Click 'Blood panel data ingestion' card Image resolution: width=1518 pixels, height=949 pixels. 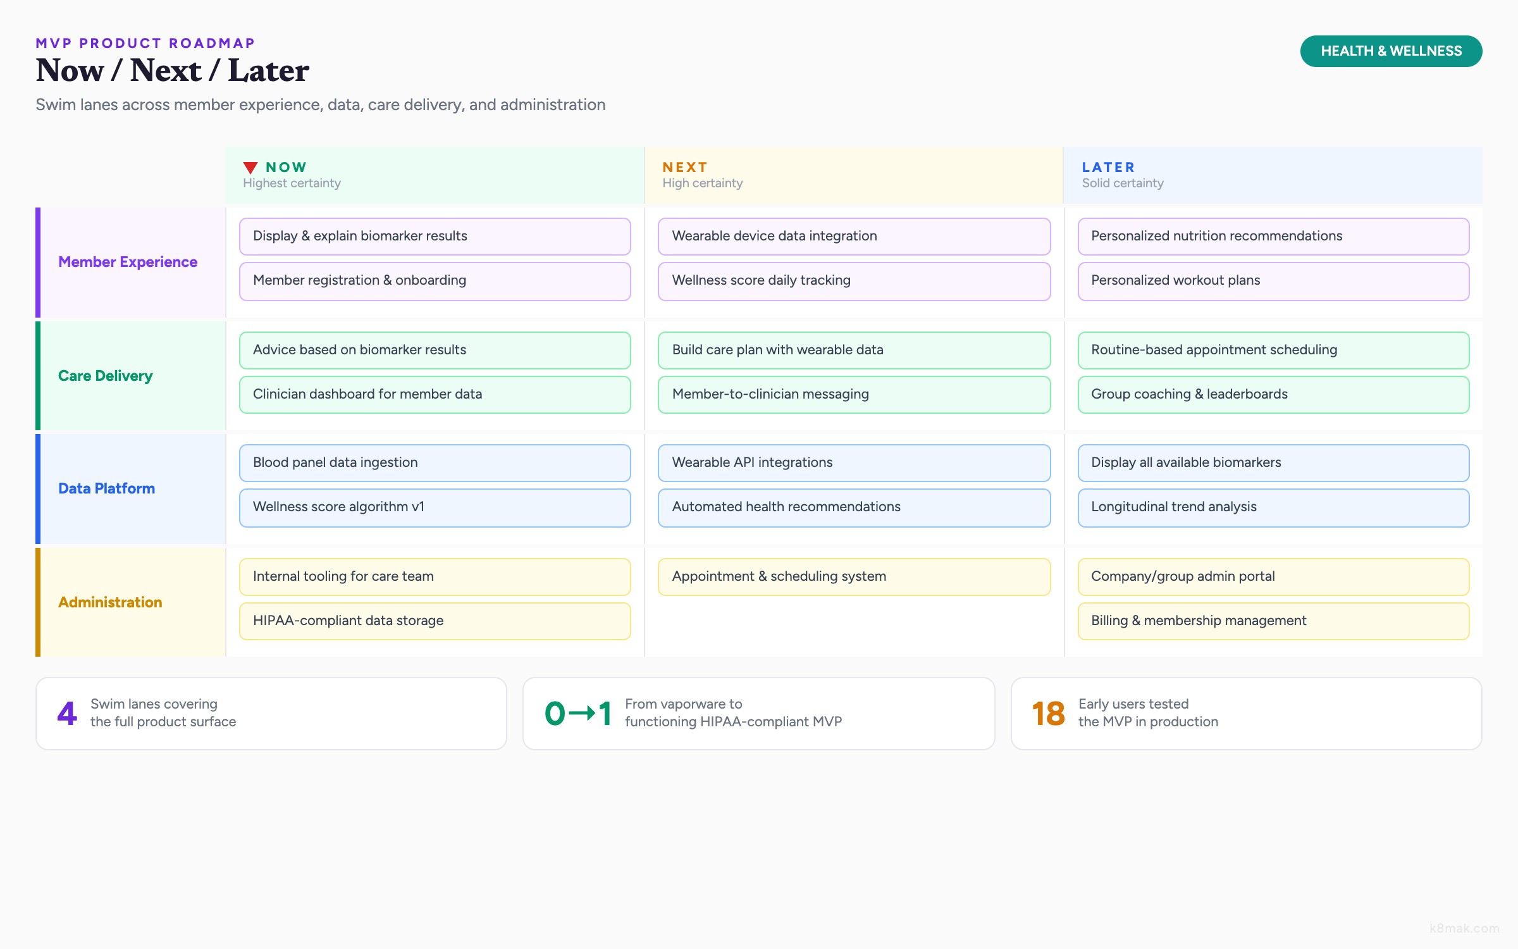(x=435, y=463)
